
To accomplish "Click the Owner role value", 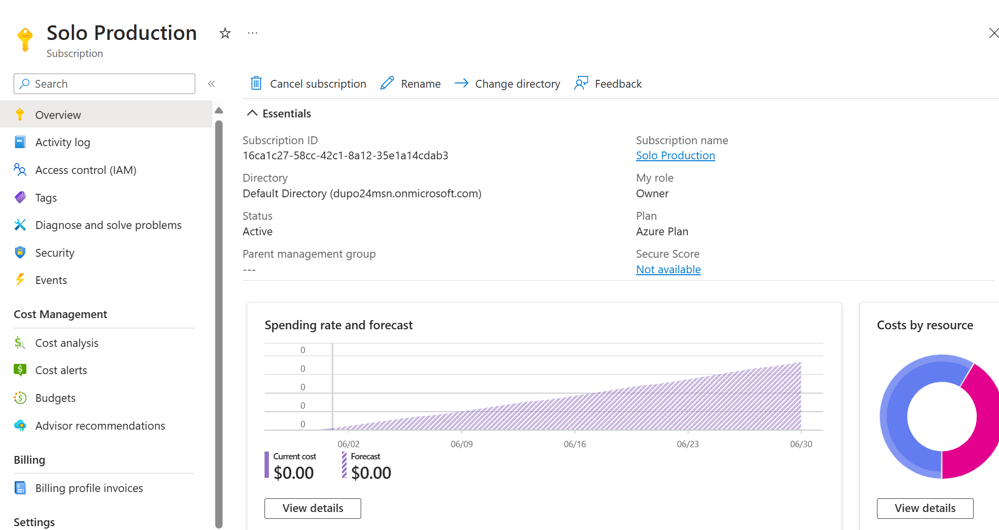I will (x=652, y=193).
